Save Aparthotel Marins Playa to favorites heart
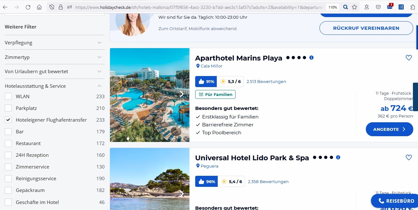 (x=409, y=58)
